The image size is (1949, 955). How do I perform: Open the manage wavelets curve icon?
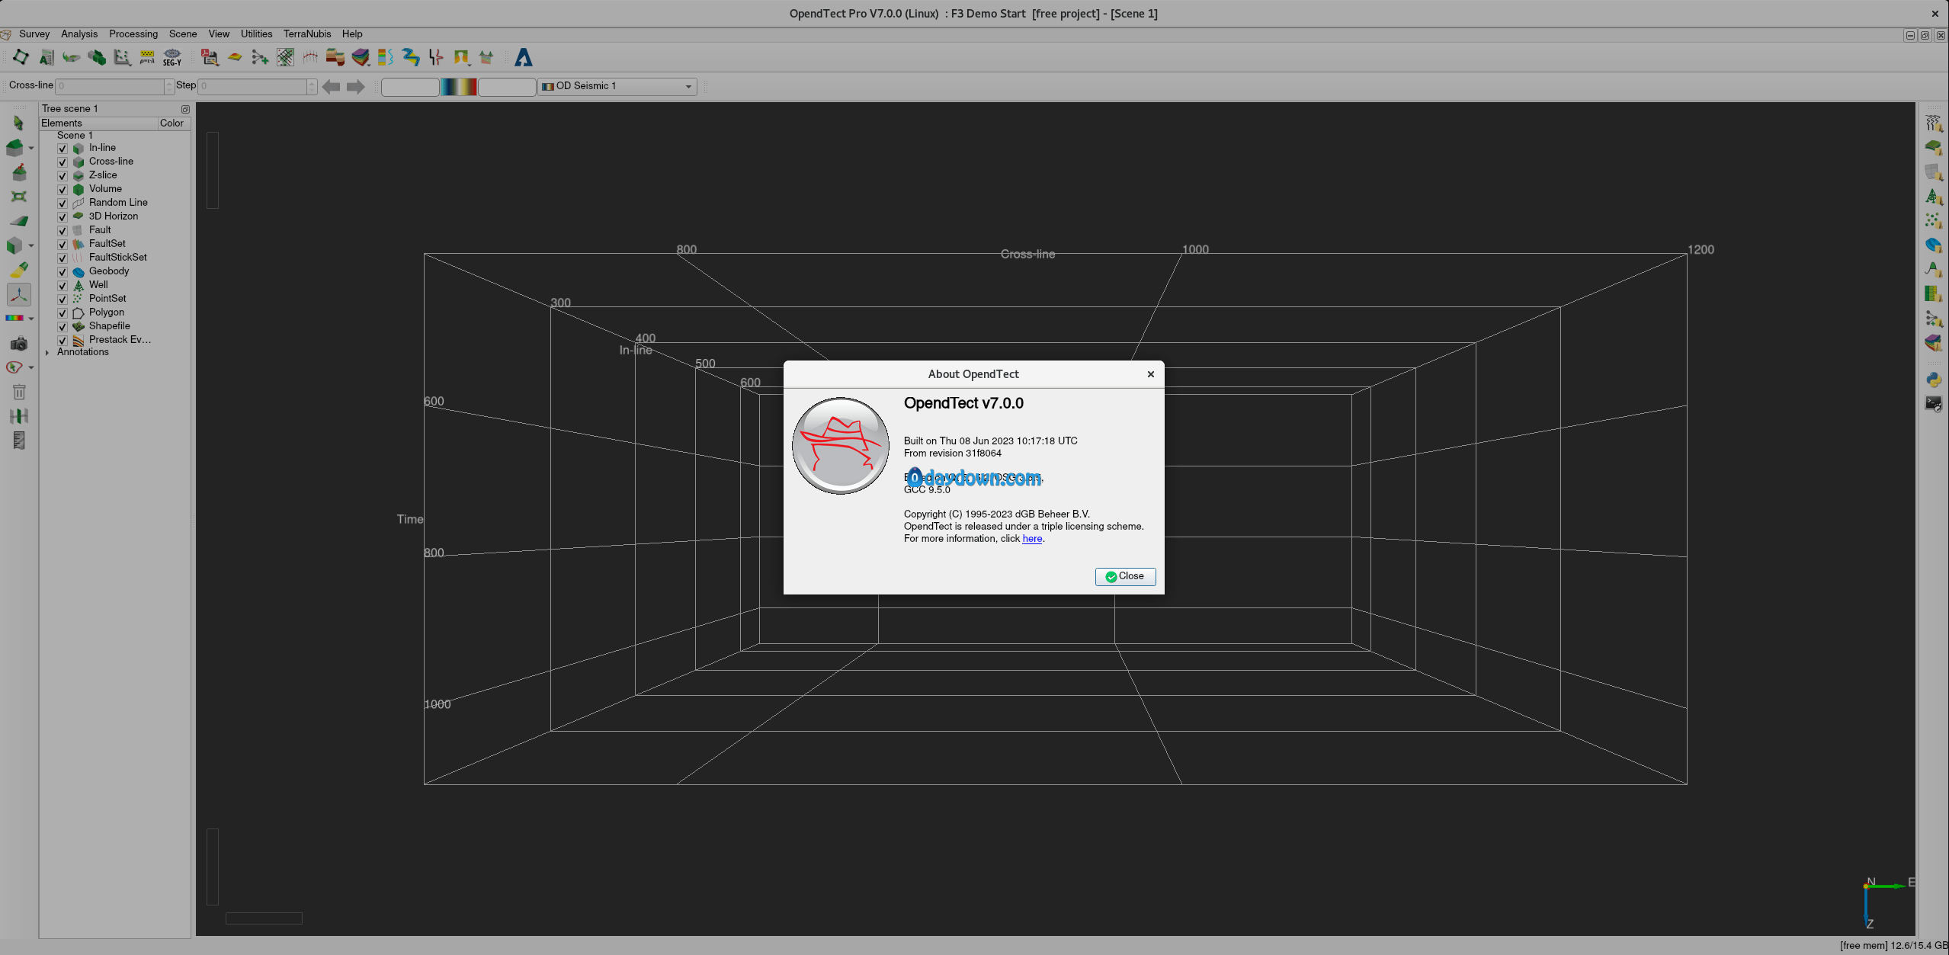pos(1933,270)
